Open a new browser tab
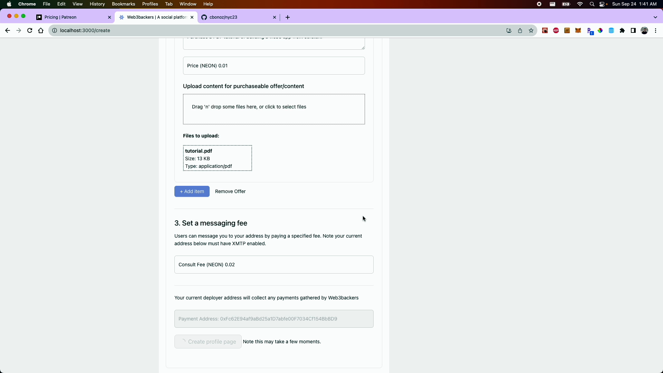The height and width of the screenshot is (373, 663). tap(288, 17)
